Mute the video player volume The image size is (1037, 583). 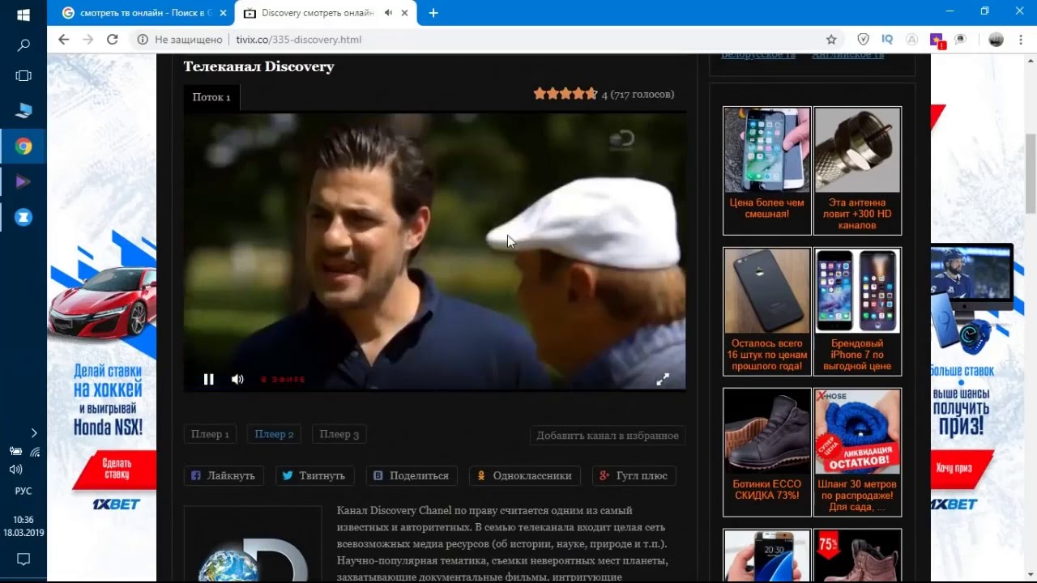click(x=237, y=379)
